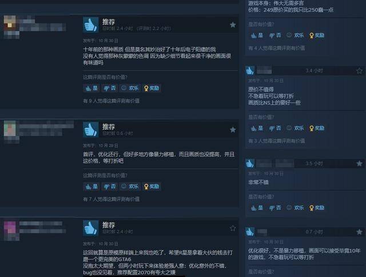
Task: Toggle outlined star on third review header
Action: (233, 228)
